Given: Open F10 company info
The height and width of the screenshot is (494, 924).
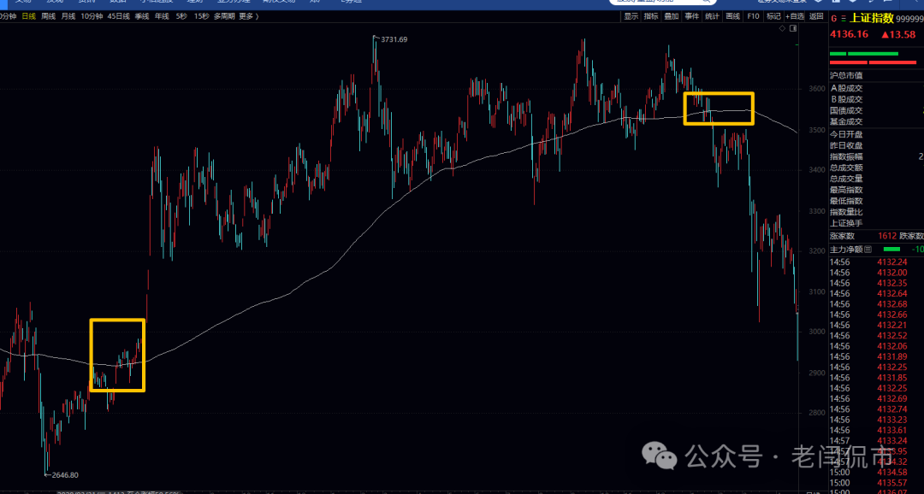Looking at the screenshot, I should pyautogui.click(x=753, y=16).
